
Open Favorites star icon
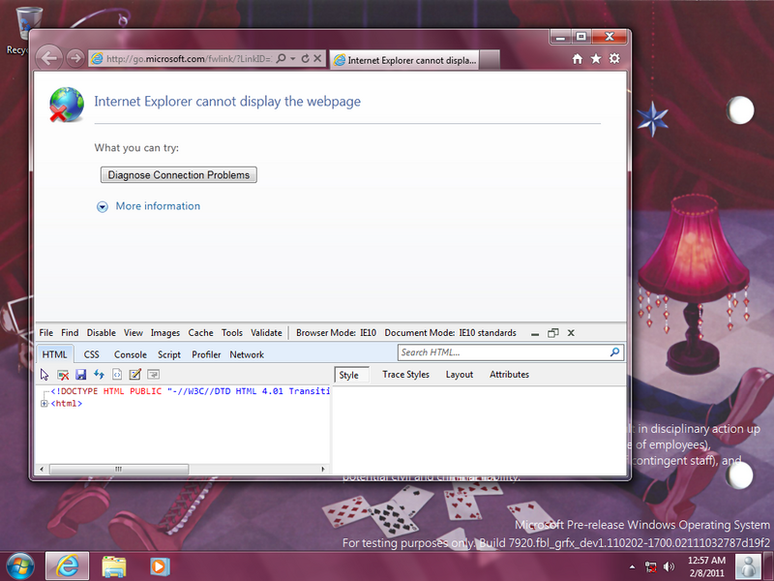click(x=595, y=59)
